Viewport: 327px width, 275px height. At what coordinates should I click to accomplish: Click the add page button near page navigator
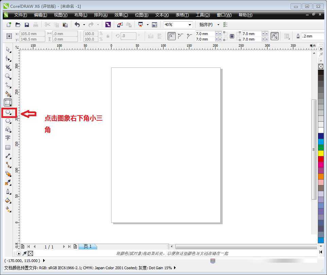point(75,246)
